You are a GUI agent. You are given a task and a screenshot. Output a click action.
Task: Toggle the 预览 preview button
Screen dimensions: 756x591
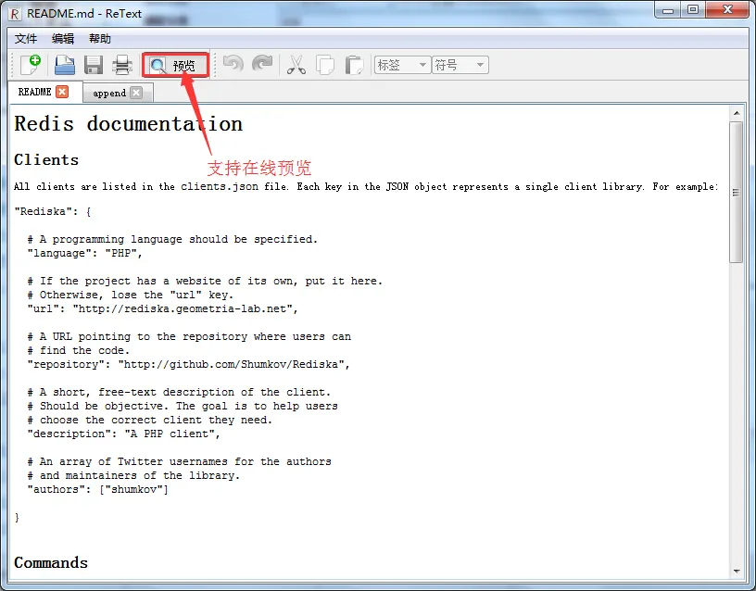(176, 65)
